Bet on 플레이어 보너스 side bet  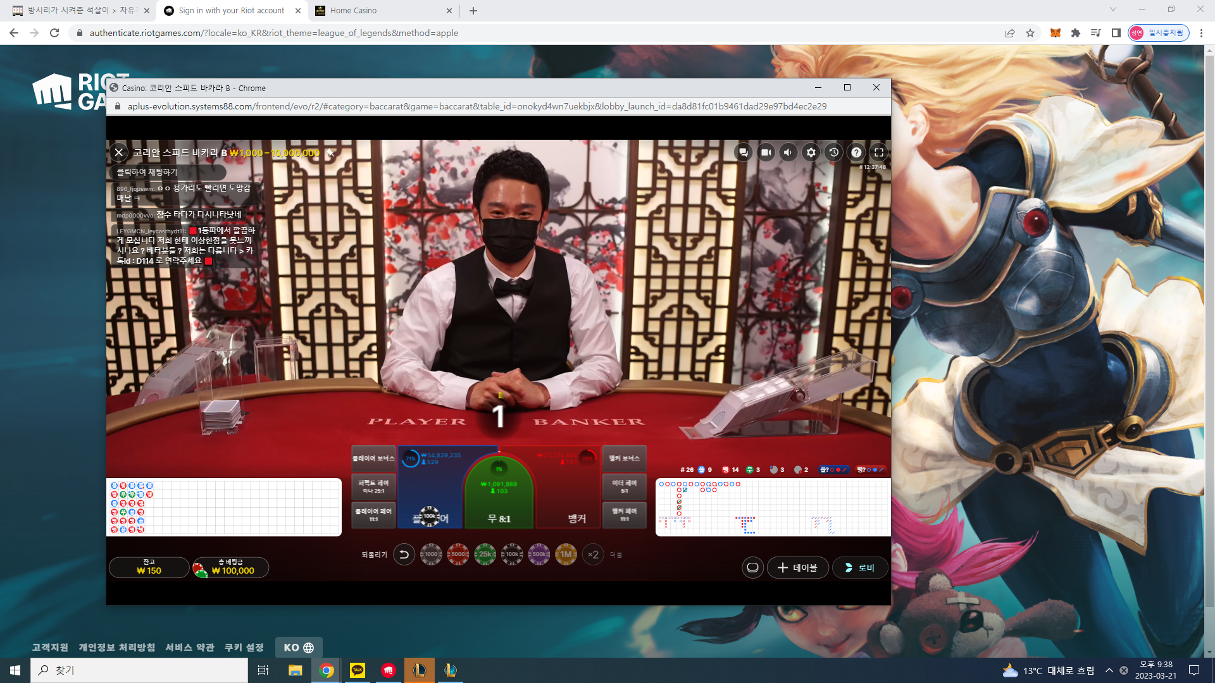[373, 458]
